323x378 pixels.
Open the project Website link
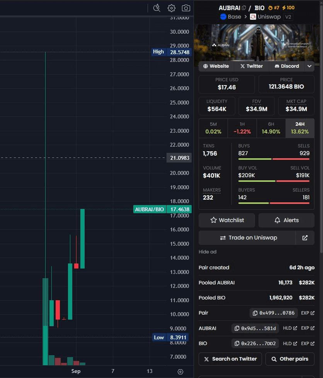(216, 66)
